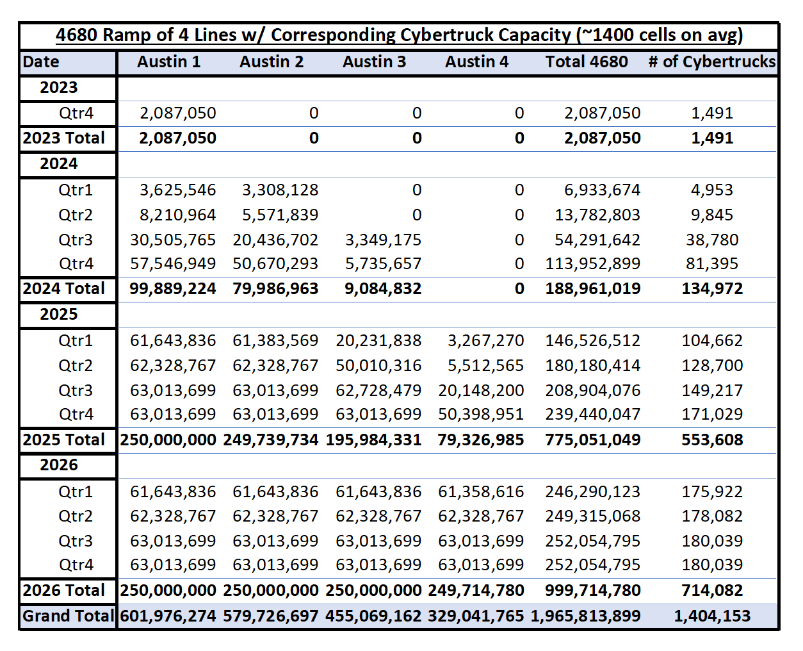Click Cybertruck count 134,972
This screenshot has width=803, height=651.
[712, 289]
